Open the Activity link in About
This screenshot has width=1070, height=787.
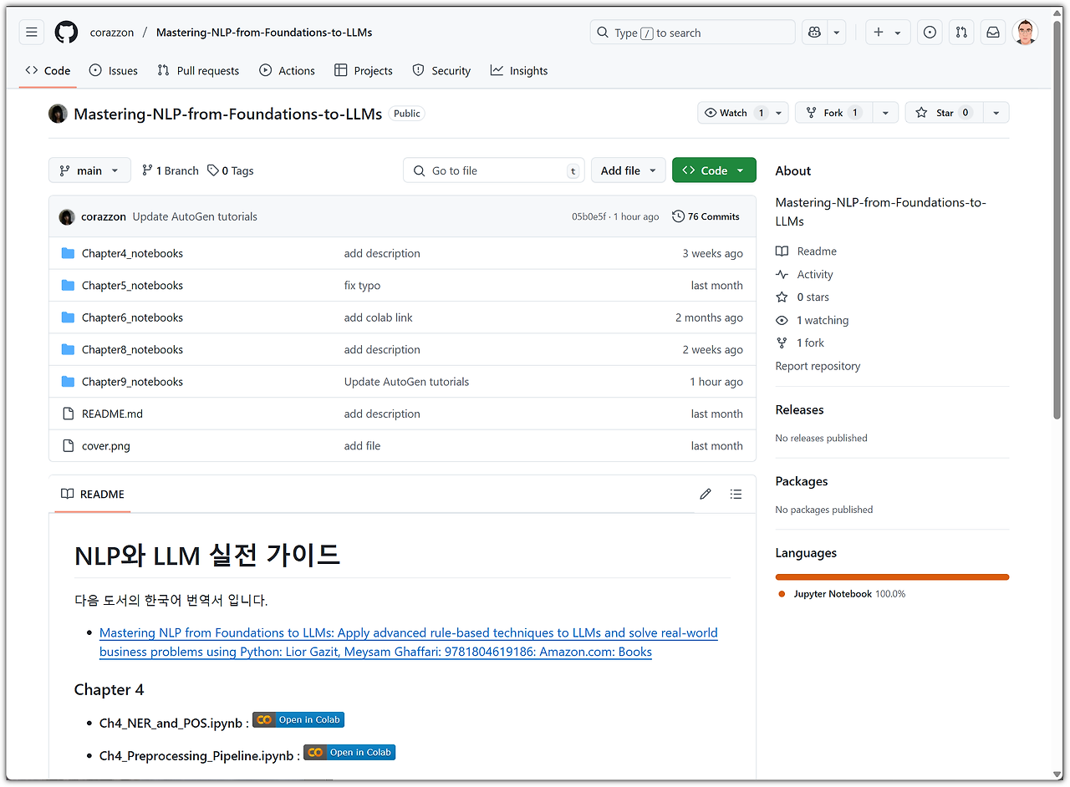tap(804, 274)
